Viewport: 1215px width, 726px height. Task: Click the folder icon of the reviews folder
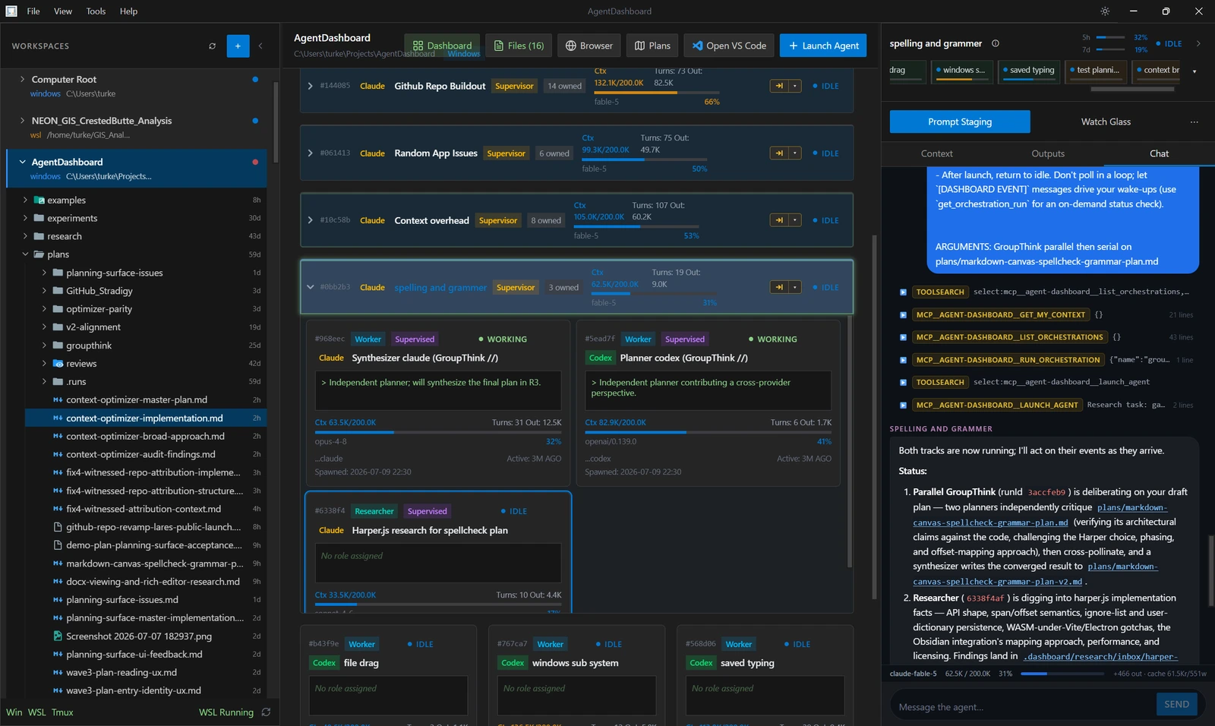coord(58,364)
